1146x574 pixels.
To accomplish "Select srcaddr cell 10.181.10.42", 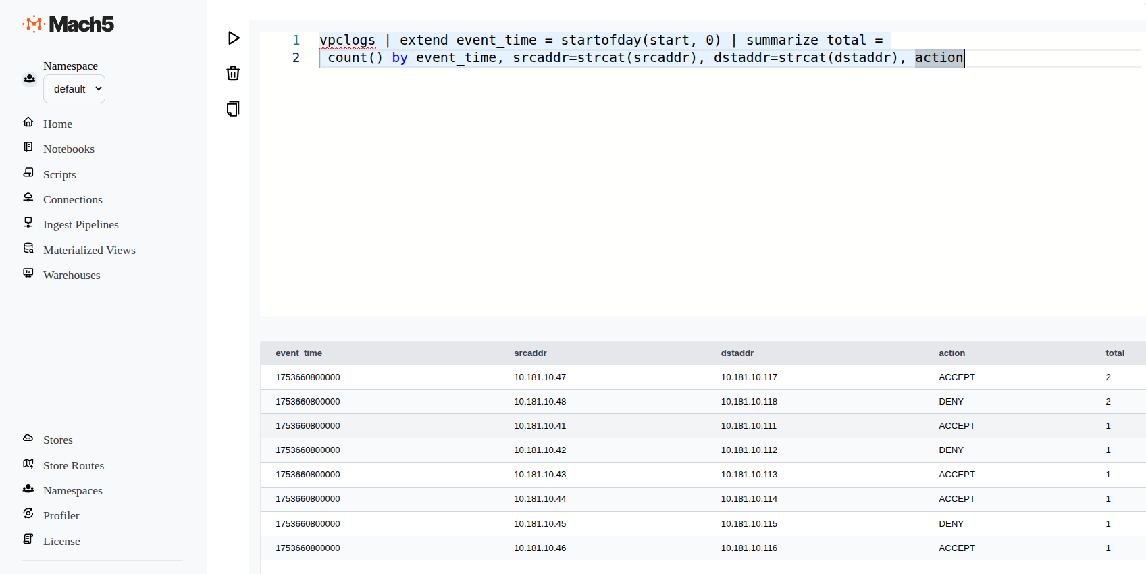I will point(540,450).
